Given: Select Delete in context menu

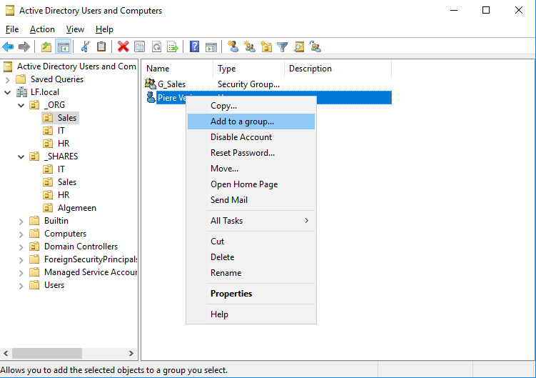Looking at the screenshot, I should tap(251, 257).
